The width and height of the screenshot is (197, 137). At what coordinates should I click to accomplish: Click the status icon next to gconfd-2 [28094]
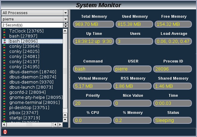[5, 92]
